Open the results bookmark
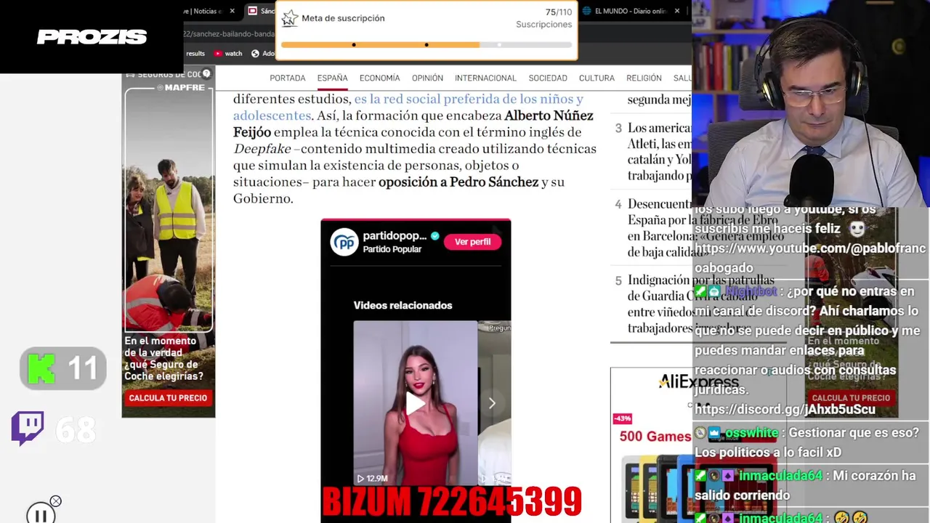Screen dimensions: 930x523 point(195,53)
